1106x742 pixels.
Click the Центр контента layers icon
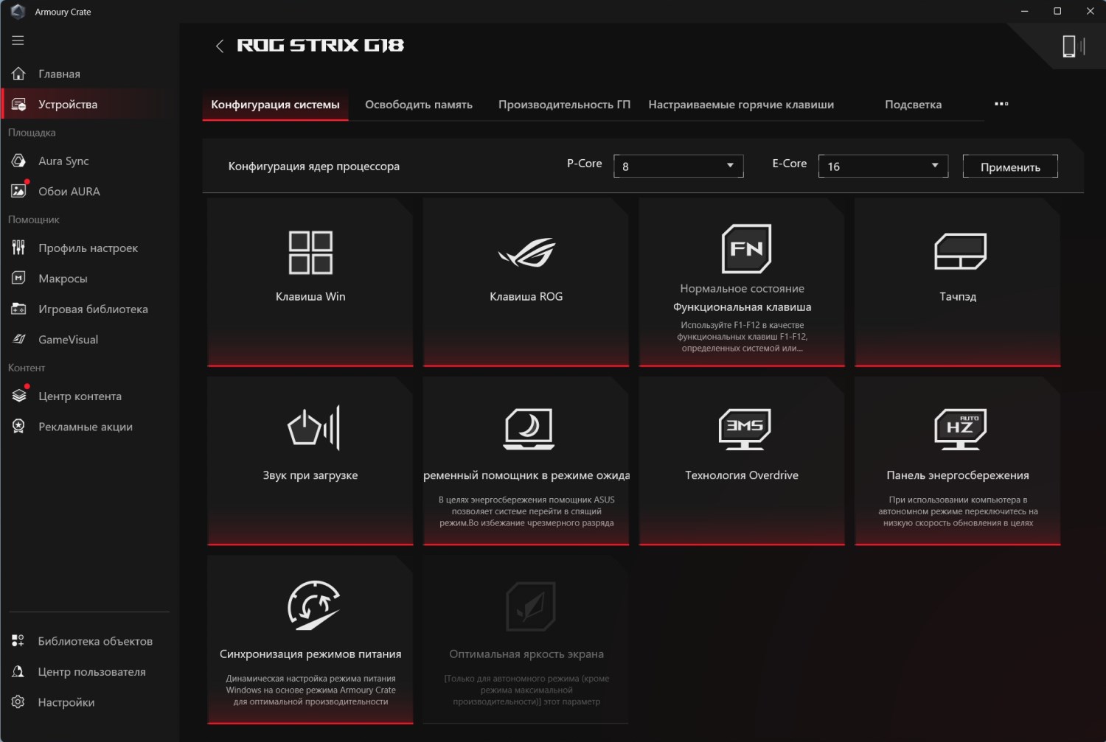point(18,396)
